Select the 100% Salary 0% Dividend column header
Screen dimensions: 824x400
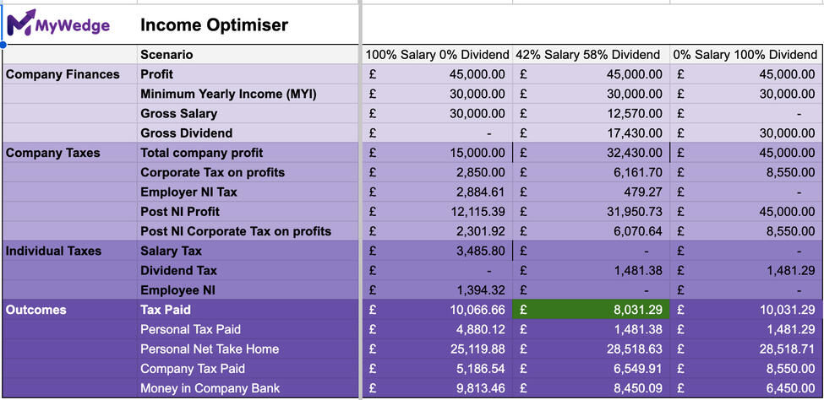[x=437, y=55]
